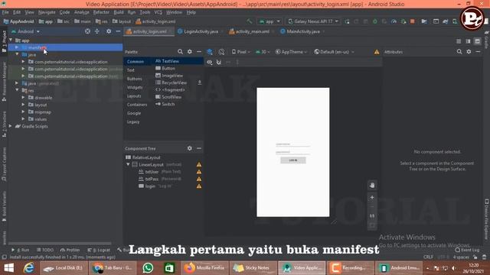Click the layout warning triangle in designer toolbar

(x=377, y=52)
